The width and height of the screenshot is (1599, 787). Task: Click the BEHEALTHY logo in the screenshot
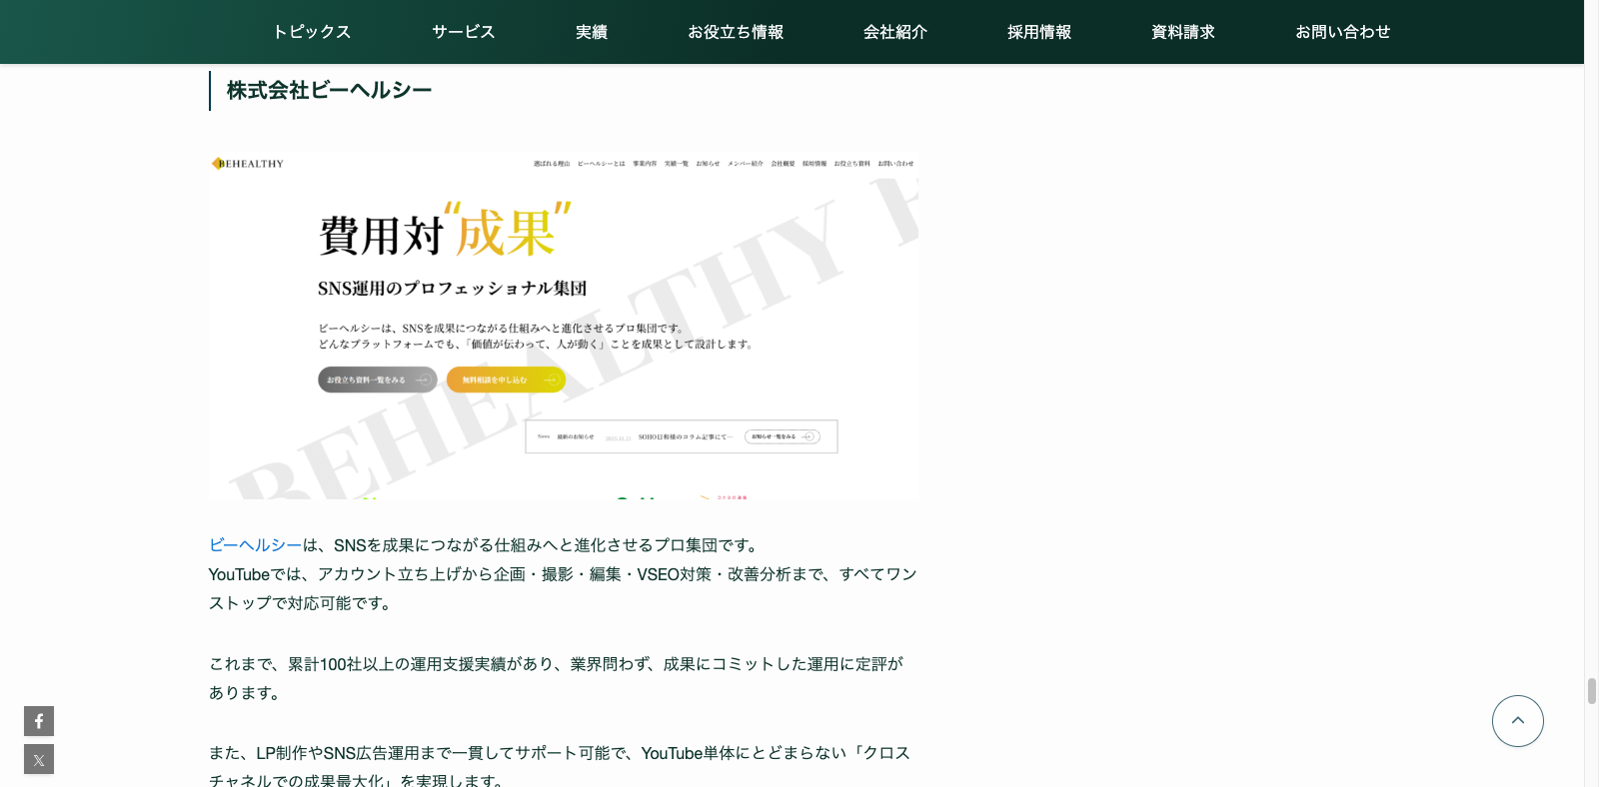coord(248,164)
